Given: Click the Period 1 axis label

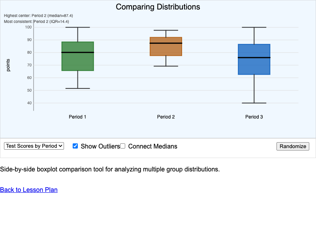Looking at the screenshot, I should coord(77,117).
